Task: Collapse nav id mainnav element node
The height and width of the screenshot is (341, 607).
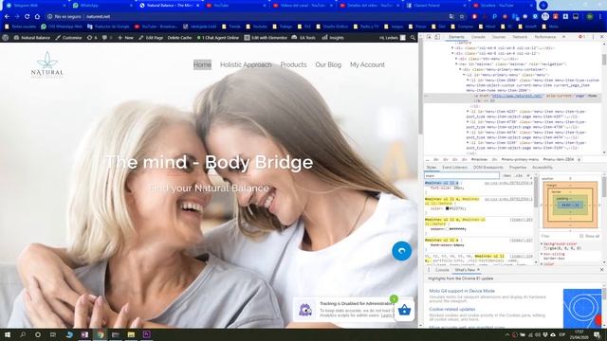Action: (x=456, y=64)
